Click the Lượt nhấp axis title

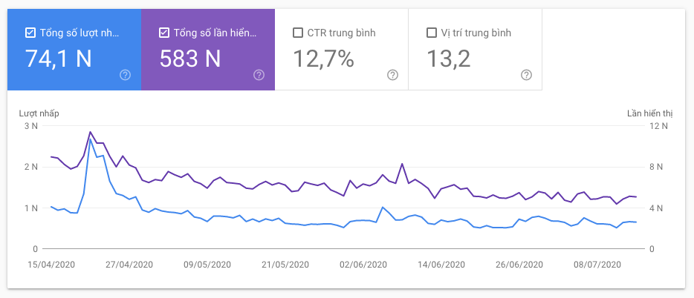[x=39, y=113]
